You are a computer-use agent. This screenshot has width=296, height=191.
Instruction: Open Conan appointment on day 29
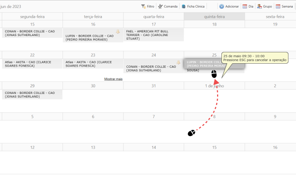(x=32, y=95)
